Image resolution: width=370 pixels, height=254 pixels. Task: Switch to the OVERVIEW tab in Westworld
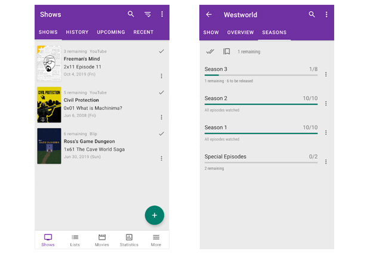240,32
